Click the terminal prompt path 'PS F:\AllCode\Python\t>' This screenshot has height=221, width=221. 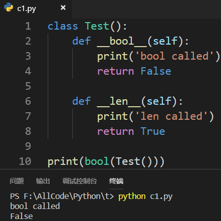(62, 196)
